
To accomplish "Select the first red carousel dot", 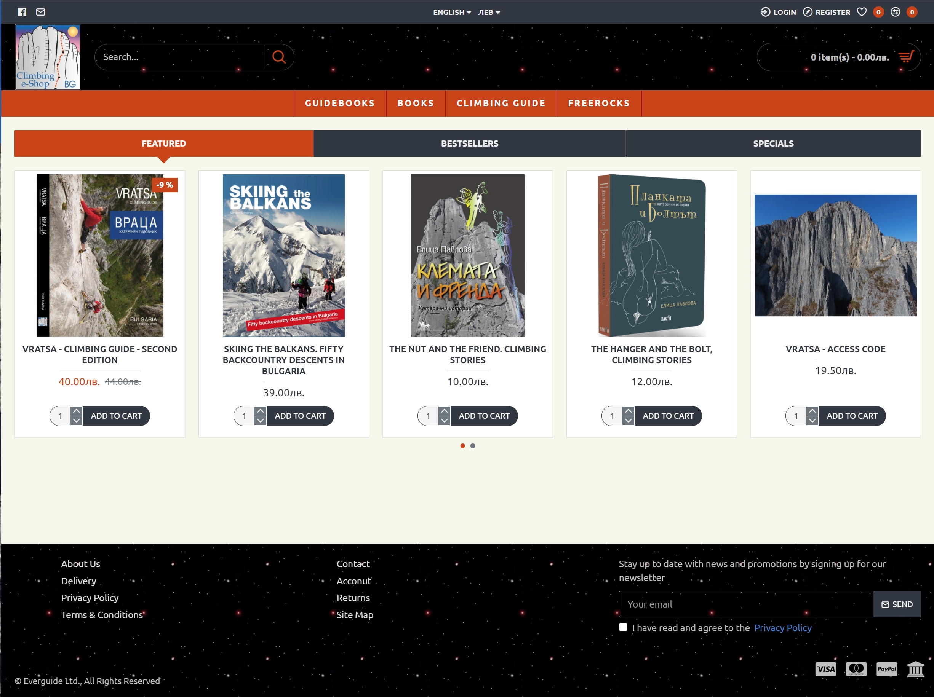I will [x=463, y=445].
